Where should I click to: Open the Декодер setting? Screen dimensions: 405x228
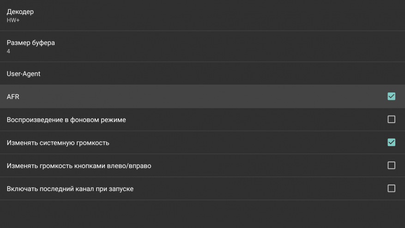20,12
